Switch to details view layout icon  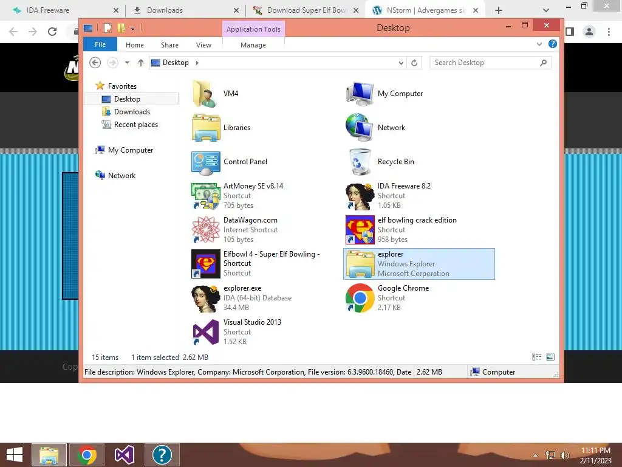click(536, 357)
